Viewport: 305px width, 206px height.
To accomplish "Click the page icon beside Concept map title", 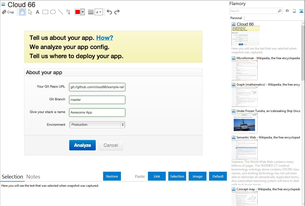I will click(x=234, y=189).
